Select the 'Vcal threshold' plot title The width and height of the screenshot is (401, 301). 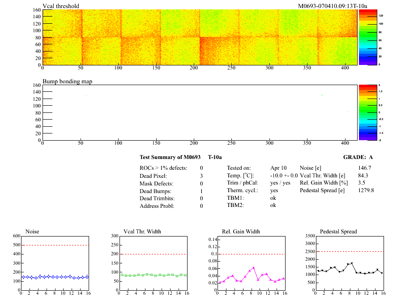coord(61,6)
